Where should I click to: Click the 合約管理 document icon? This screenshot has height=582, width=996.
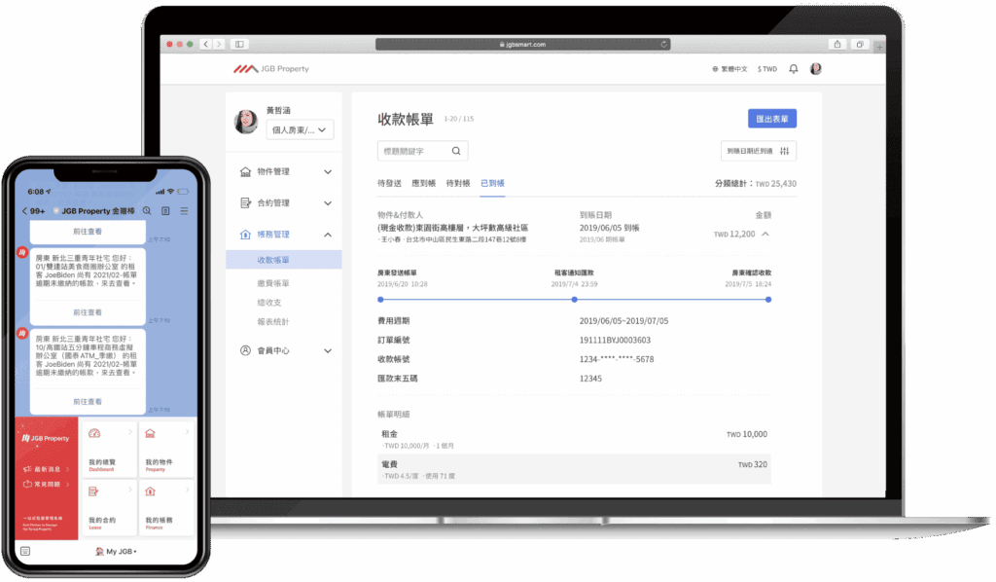245,202
